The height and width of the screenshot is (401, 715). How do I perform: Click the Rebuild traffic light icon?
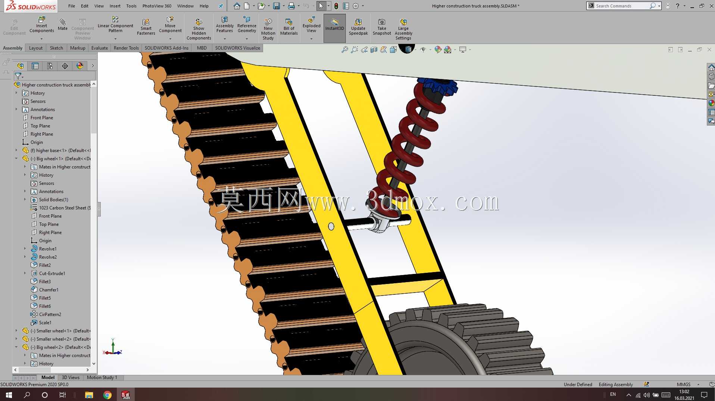[x=336, y=6]
